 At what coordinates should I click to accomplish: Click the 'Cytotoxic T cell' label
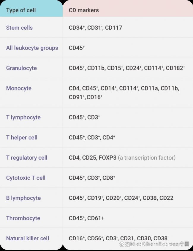(x=26, y=178)
